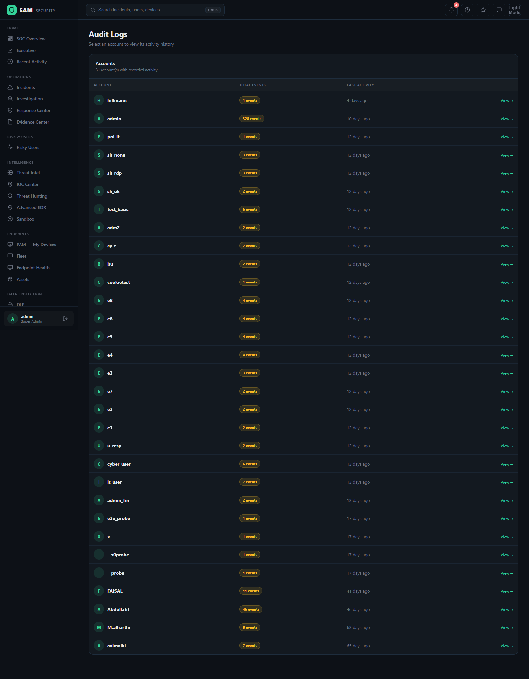View cookietest account logs
Screen dimensions: 529x679
[x=507, y=283]
